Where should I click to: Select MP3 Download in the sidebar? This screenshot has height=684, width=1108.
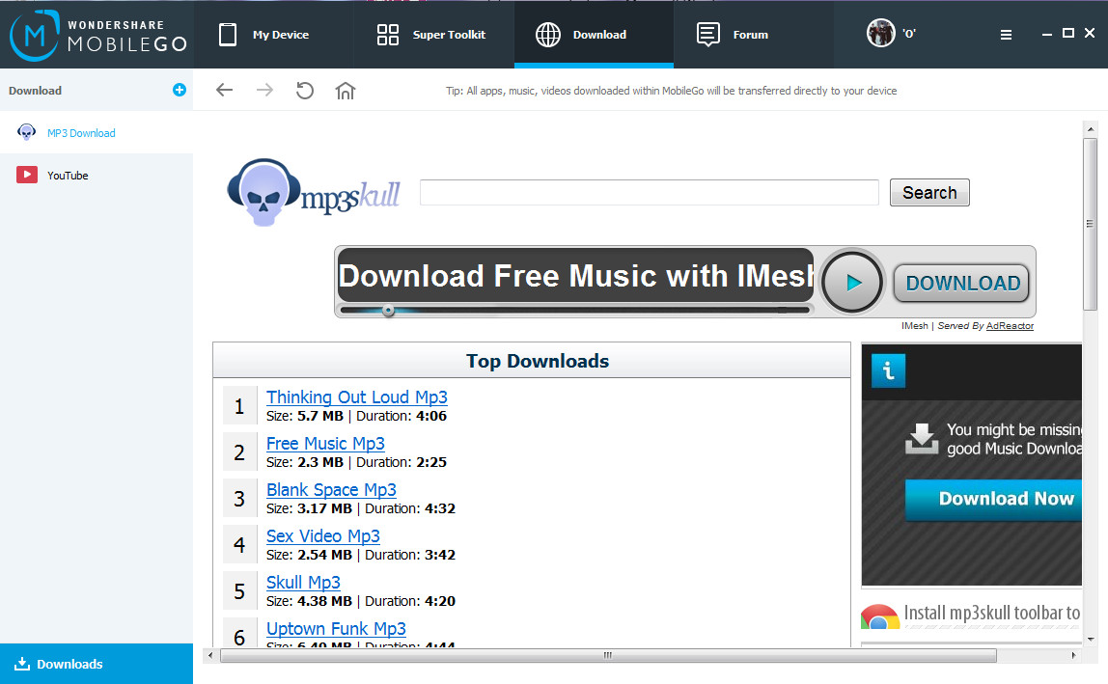pyautogui.click(x=81, y=133)
